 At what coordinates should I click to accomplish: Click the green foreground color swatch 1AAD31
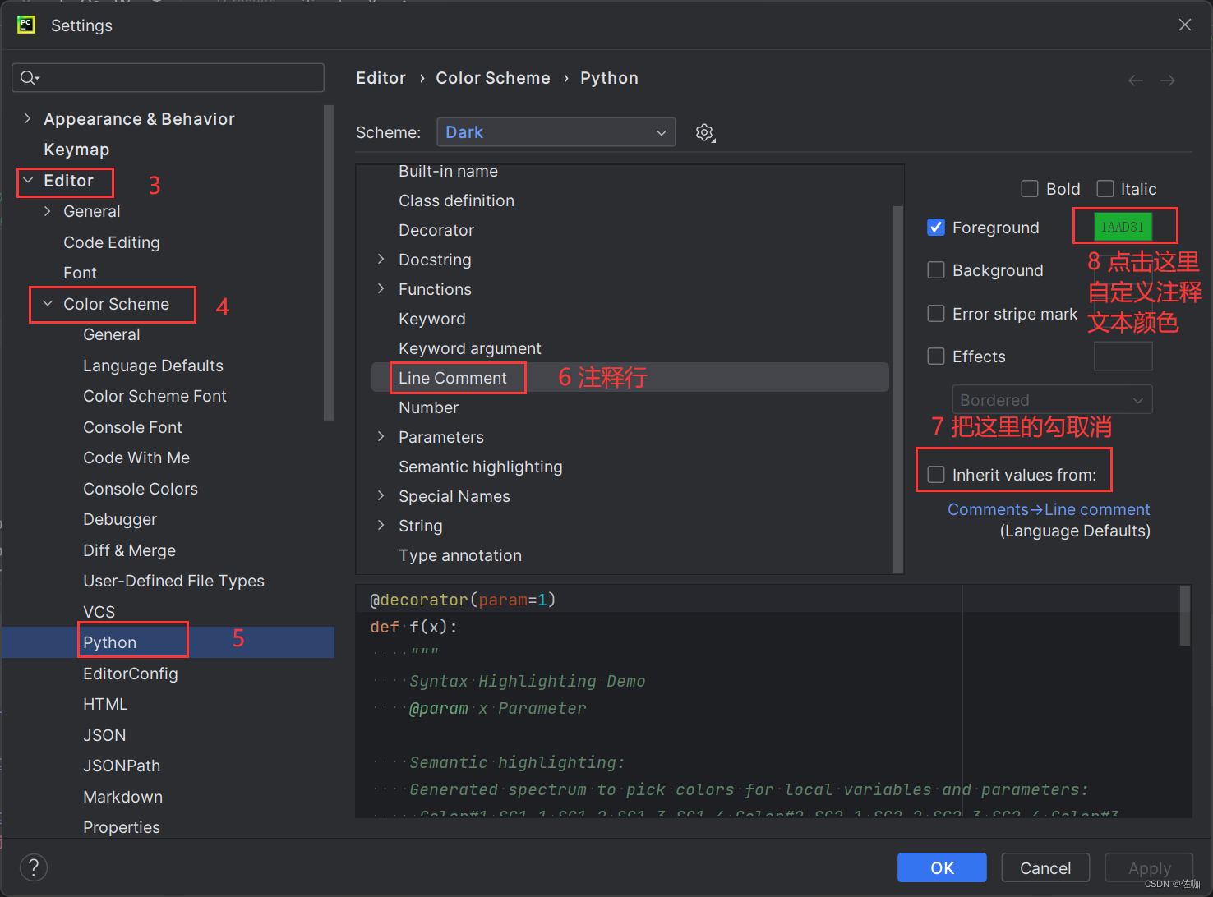1123,227
